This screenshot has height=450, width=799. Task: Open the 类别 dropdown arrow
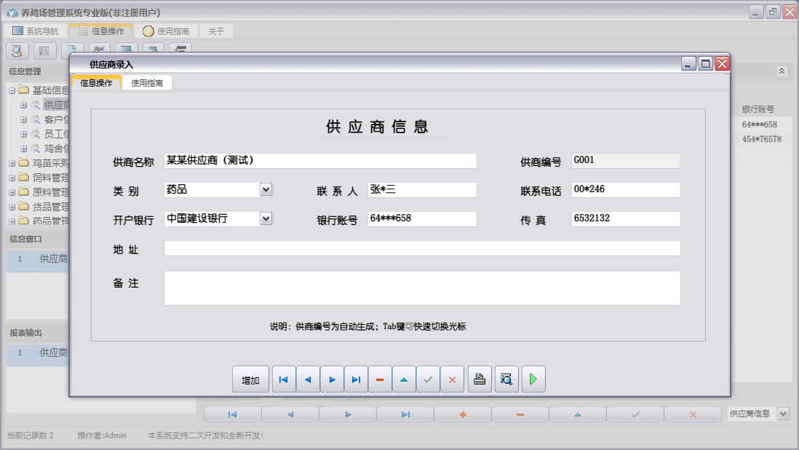266,189
